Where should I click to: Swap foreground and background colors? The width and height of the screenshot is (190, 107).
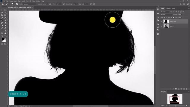tap(5, 38)
